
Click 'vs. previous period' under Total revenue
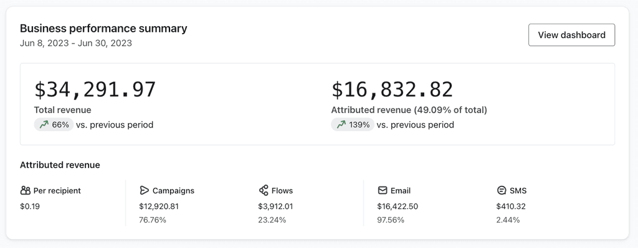pyautogui.click(x=115, y=124)
